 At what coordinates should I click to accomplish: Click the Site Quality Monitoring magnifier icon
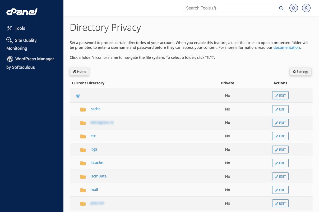click(x=10, y=40)
